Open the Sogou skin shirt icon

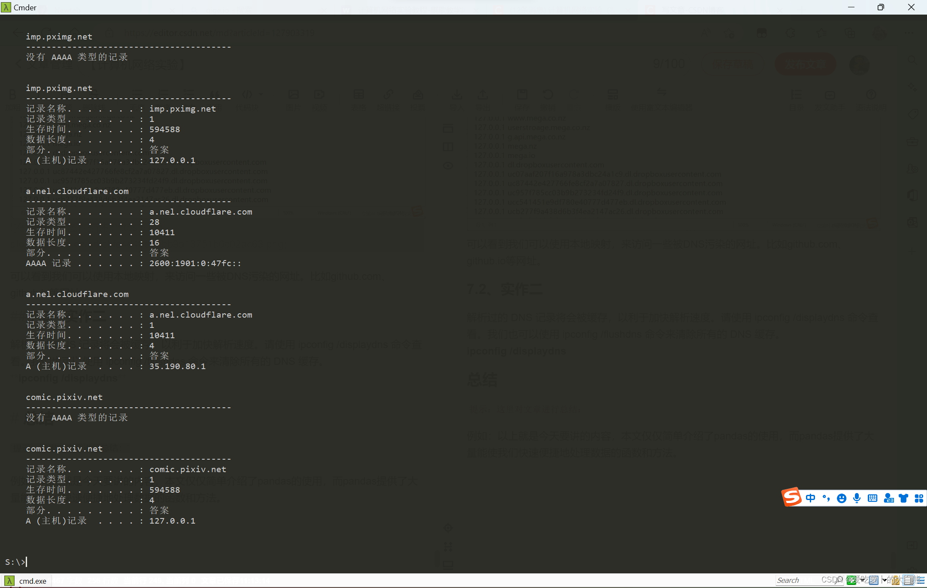(x=904, y=498)
